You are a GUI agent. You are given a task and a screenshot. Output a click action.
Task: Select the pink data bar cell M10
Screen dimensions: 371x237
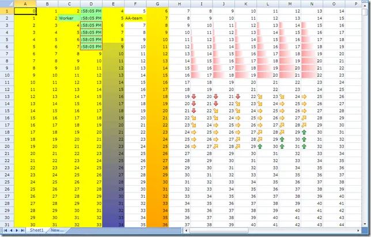pyautogui.click(x=290, y=75)
